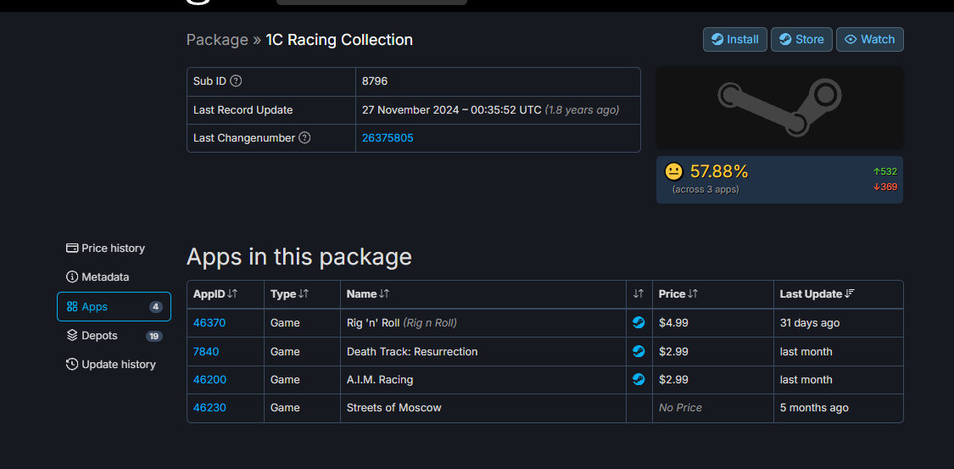Sort by the unlabeled store icon column

pos(639,293)
